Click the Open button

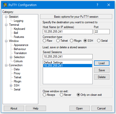click(x=80, y=108)
